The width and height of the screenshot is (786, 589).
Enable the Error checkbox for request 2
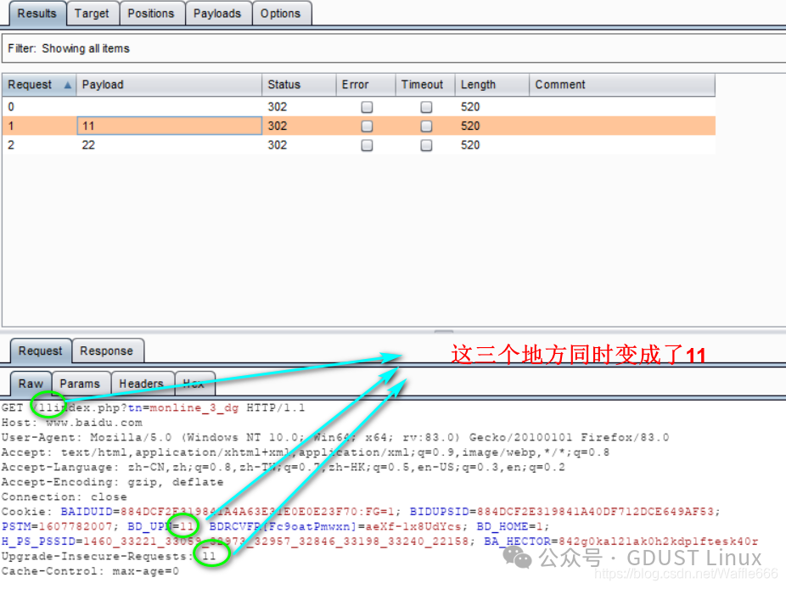pyautogui.click(x=366, y=145)
